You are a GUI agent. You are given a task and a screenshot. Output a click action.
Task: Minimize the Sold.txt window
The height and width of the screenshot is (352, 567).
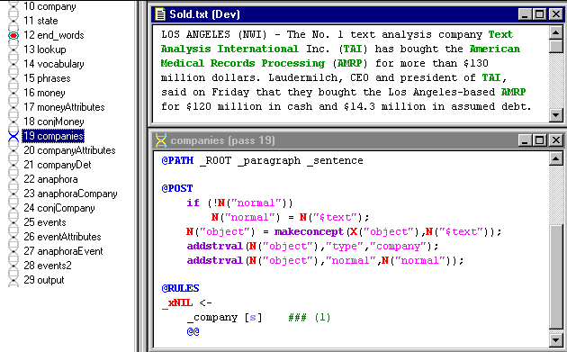(525, 14)
